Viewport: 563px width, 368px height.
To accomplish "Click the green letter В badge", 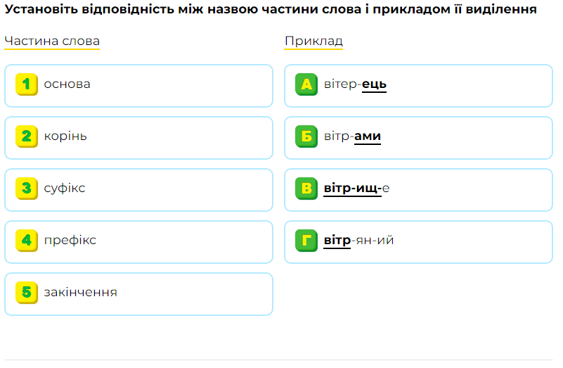I will (x=306, y=189).
